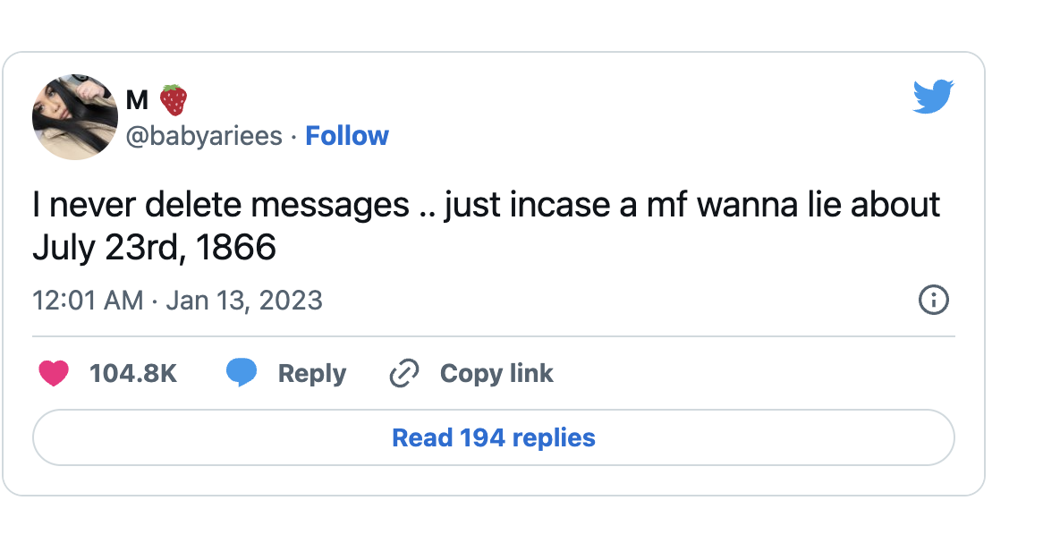
Task: Click the chain link copy icon
Action: pos(404,373)
